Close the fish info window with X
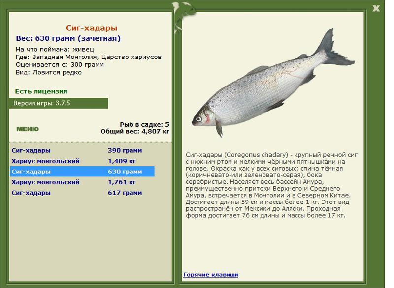 click(x=376, y=8)
